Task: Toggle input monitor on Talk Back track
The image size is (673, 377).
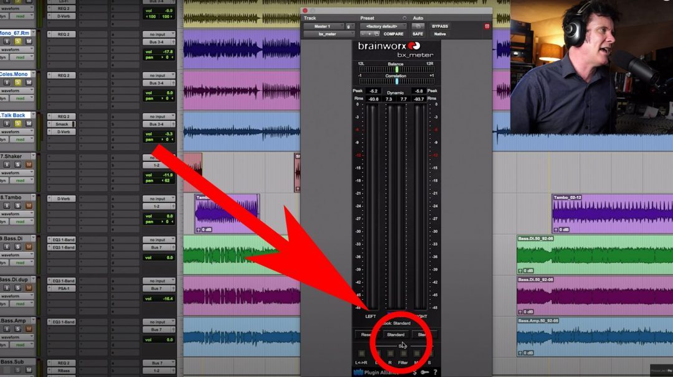Action: pos(6,123)
